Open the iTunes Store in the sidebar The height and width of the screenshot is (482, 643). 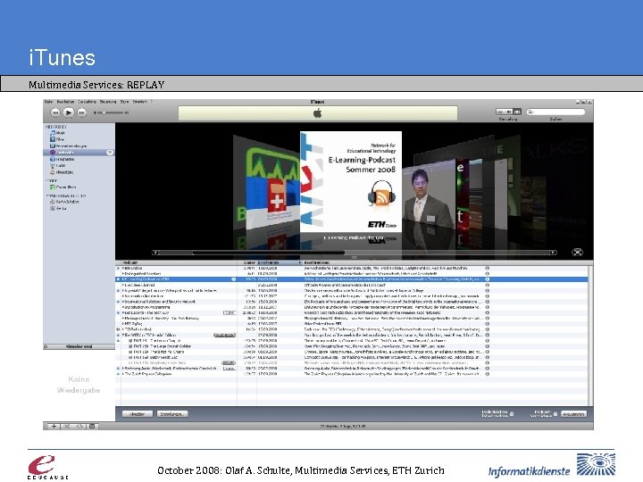click(x=65, y=187)
